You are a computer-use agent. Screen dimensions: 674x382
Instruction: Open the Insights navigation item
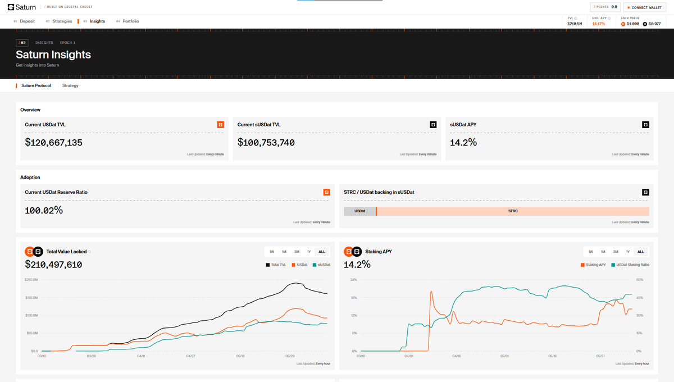point(94,21)
